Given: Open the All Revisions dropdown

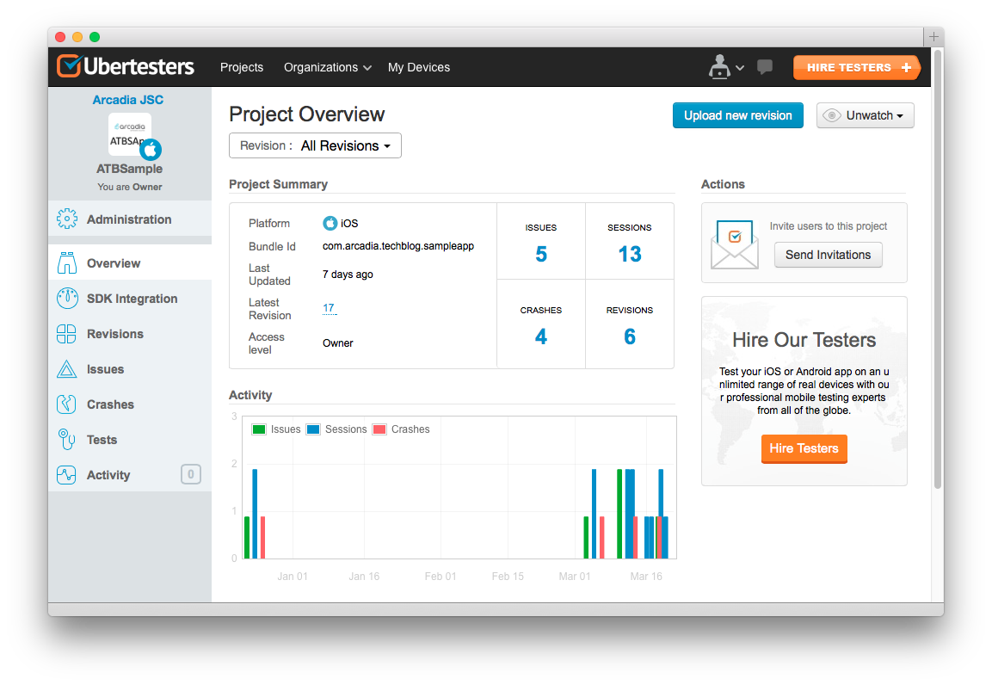Looking at the screenshot, I should click(x=315, y=146).
